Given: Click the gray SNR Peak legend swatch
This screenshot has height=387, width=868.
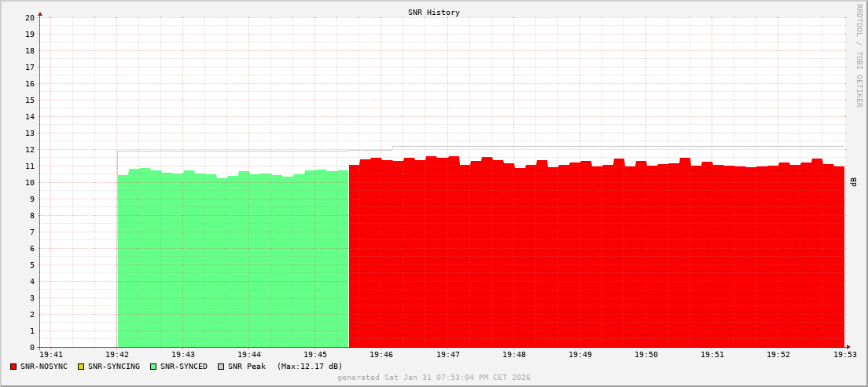Looking at the screenshot, I should point(221,367).
